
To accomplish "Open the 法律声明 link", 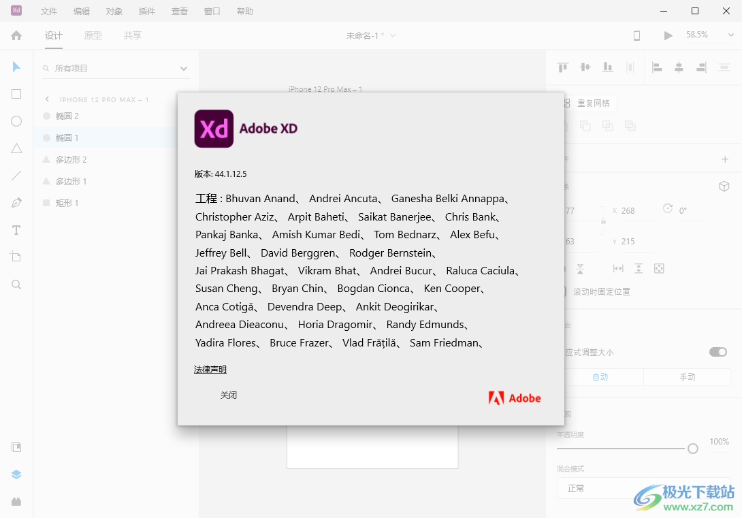I will pyautogui.click(x=210, y=370).
